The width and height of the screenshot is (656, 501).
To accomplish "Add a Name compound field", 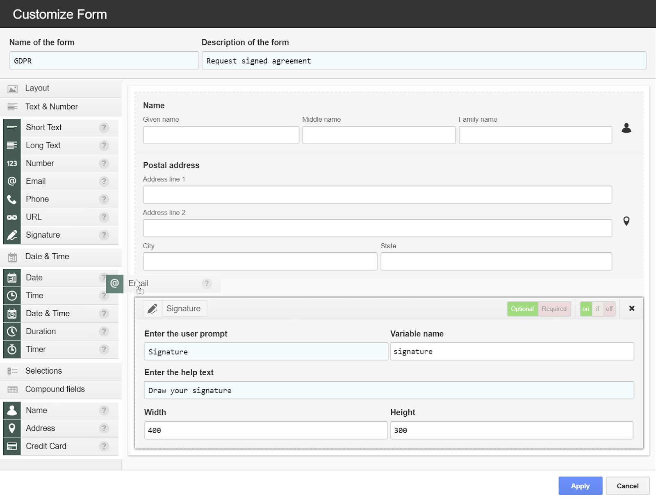I will (61, 410).
